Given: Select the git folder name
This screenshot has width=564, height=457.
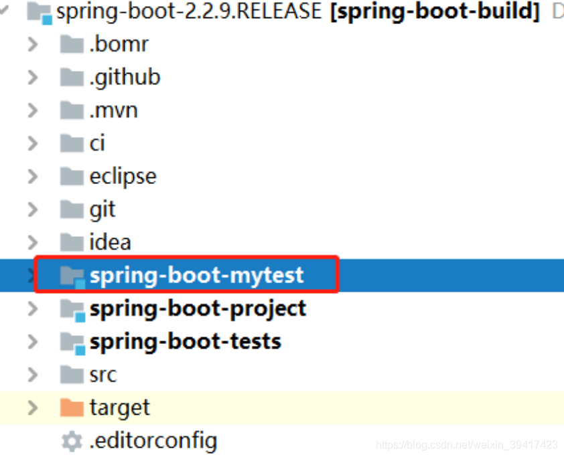Looking at the screenshot, I should (x=102, y=210).
